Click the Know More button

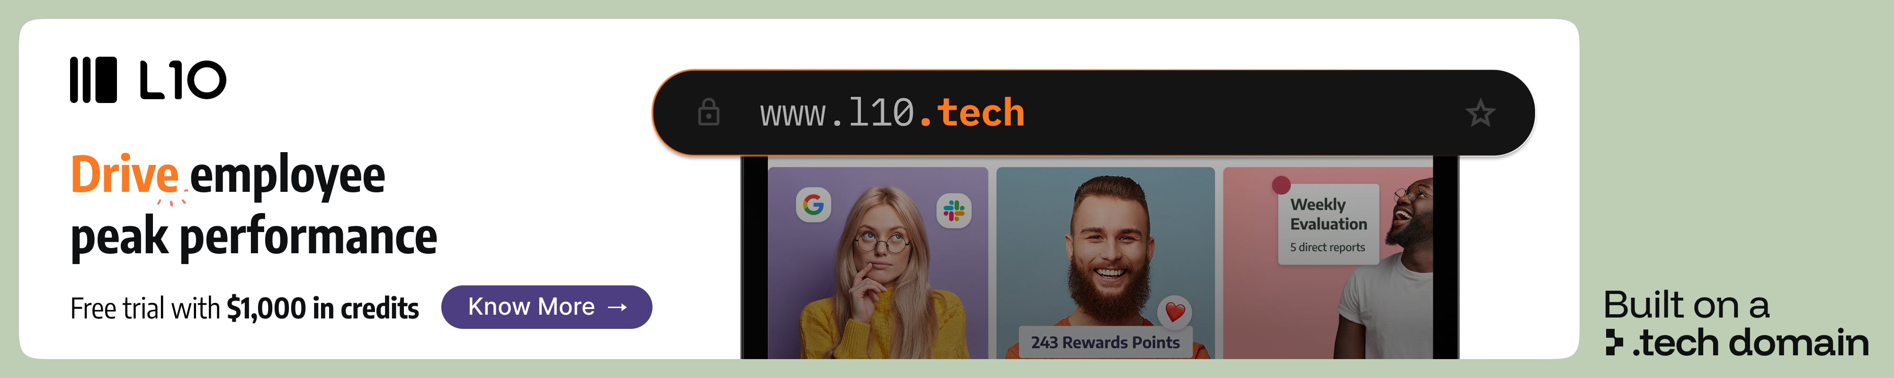tap(546, 307)
